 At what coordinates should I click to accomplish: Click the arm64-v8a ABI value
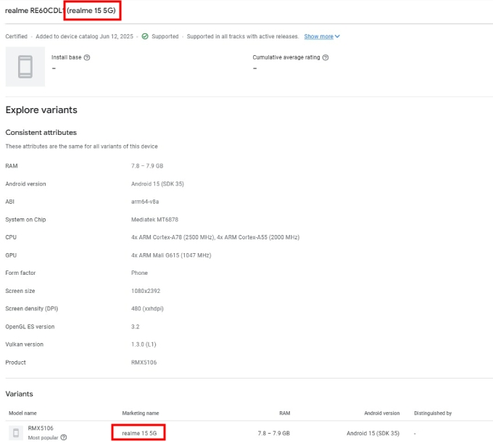(x=145, y=202)
